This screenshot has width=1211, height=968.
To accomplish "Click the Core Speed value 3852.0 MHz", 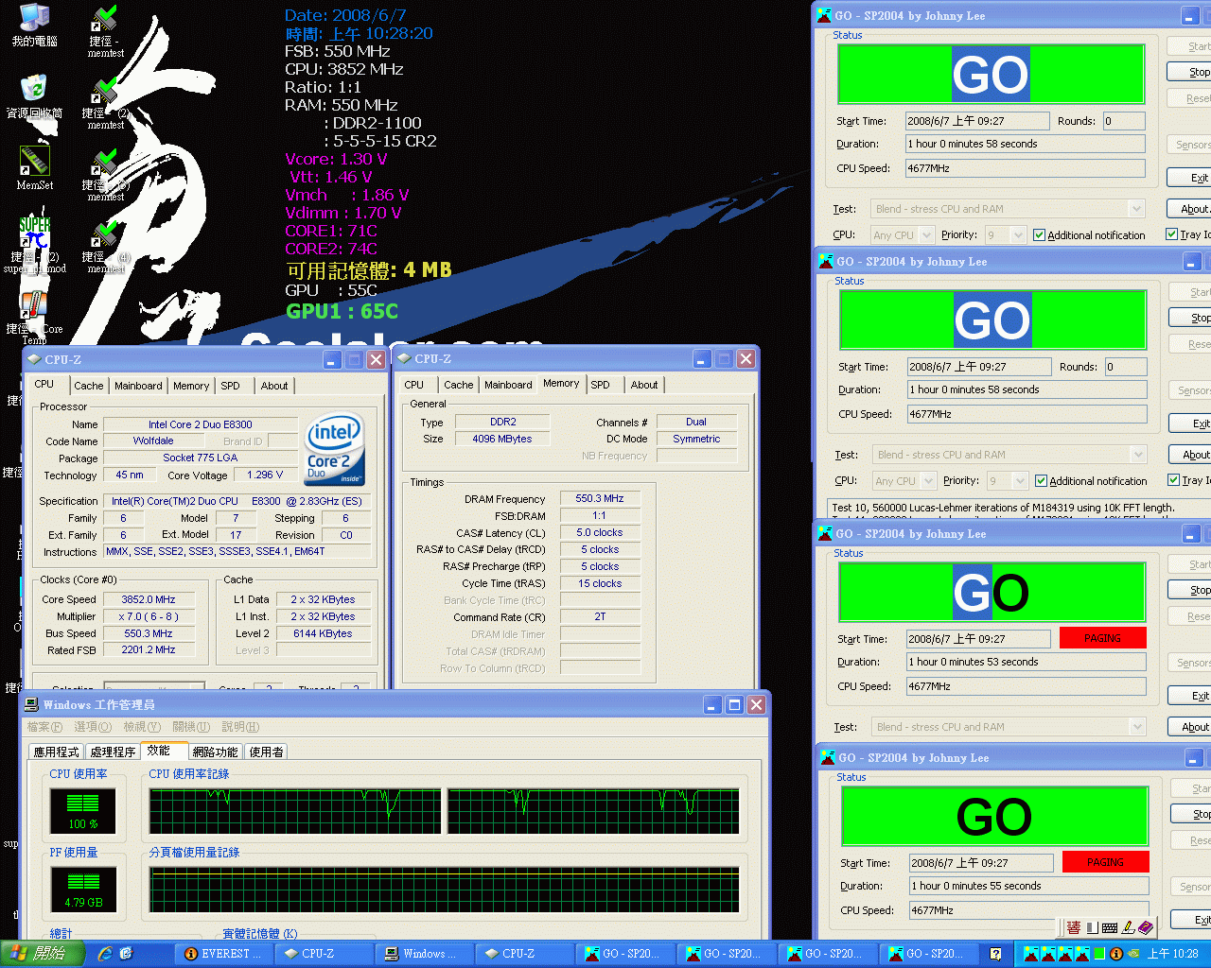I will [149, 599].
